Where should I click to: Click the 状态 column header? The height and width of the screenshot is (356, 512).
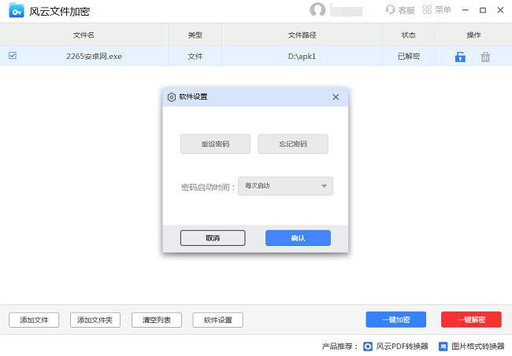(409, 35)
